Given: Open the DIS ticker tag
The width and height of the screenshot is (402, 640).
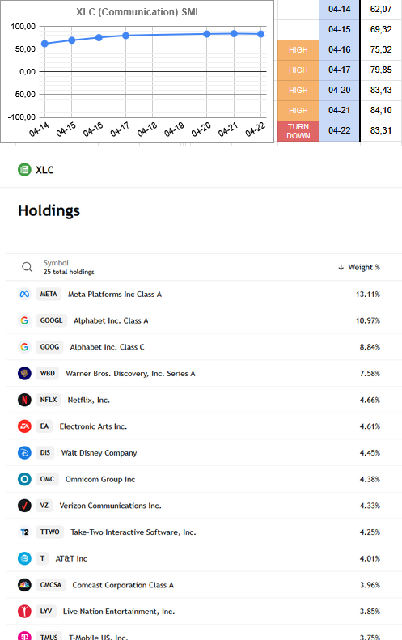Looking at the screenshot, I should 45,452.
